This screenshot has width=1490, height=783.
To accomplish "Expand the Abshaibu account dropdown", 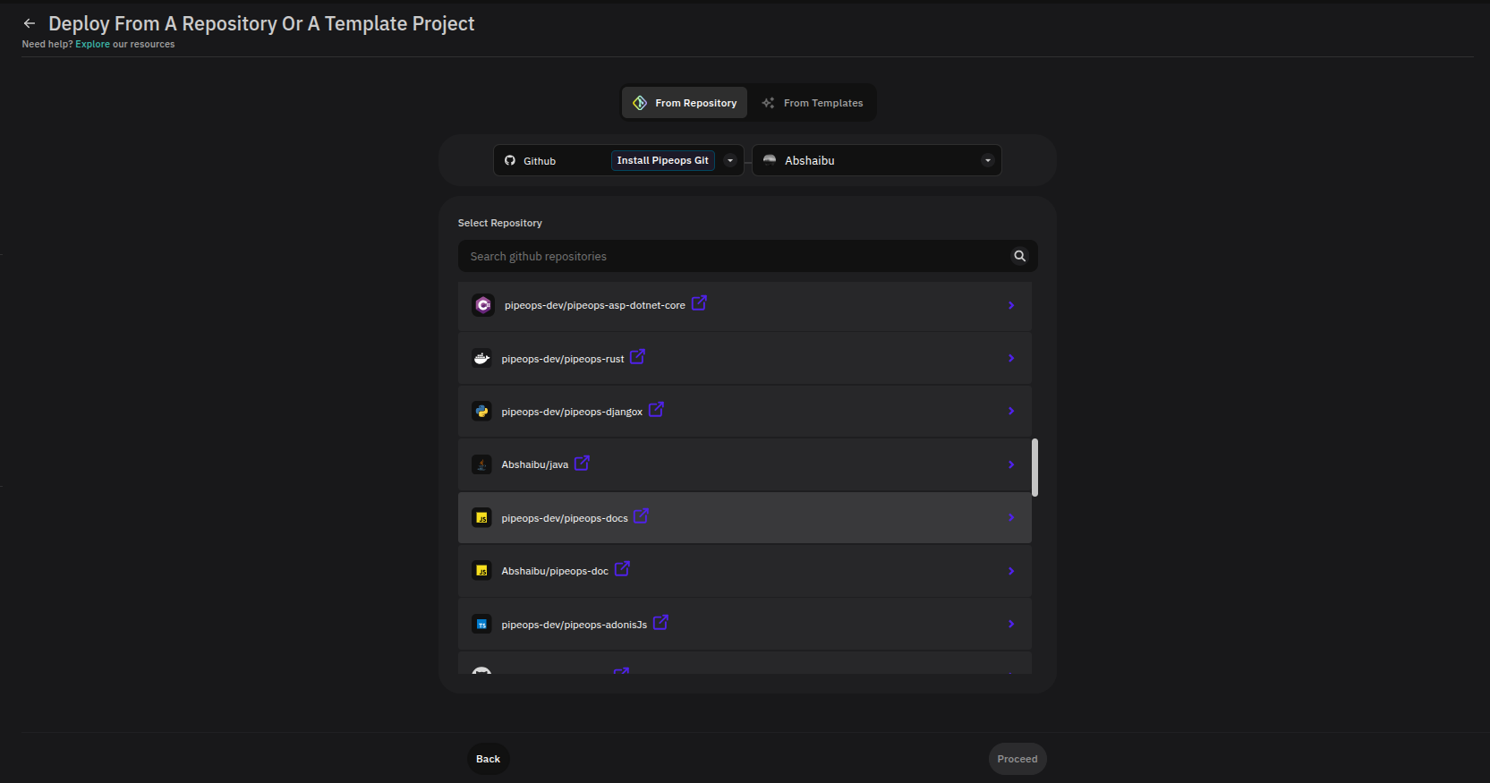I will coord(988,160).
